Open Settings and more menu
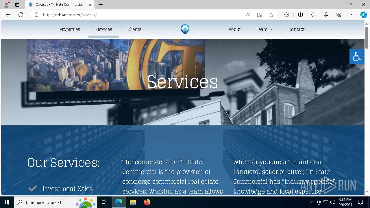The image size is (370, 208). point(351,15)
